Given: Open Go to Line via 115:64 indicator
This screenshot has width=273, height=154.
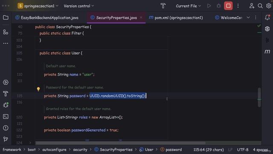Looking at the screenshot, I should (209, 150).
